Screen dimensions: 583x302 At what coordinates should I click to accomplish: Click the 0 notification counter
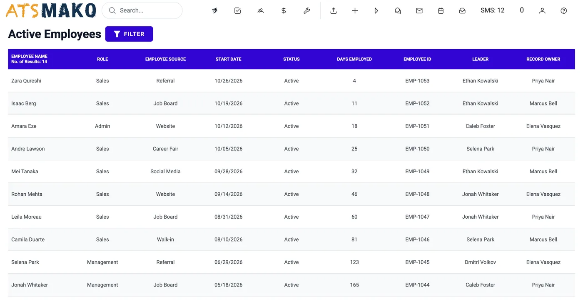(x=522, y=10)
